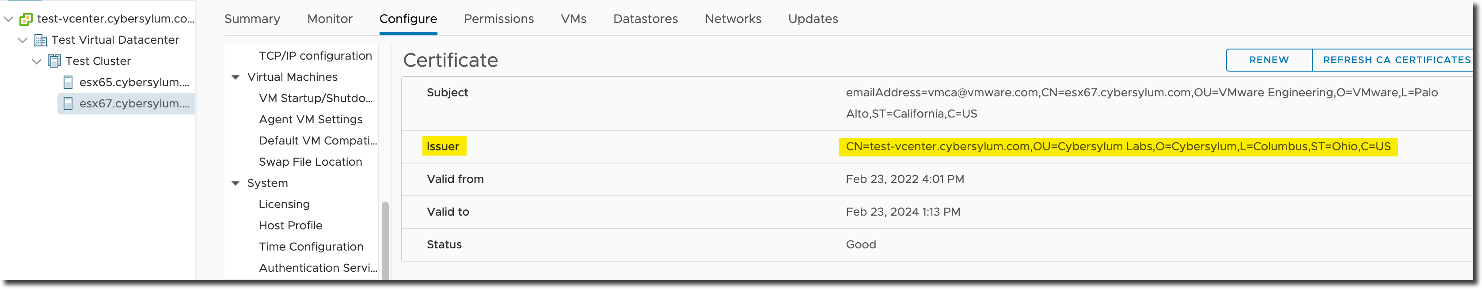Open the Licensing settings page
This screenshot has width=1482, height=289.
pyautogui.click(x=284, y=204)
